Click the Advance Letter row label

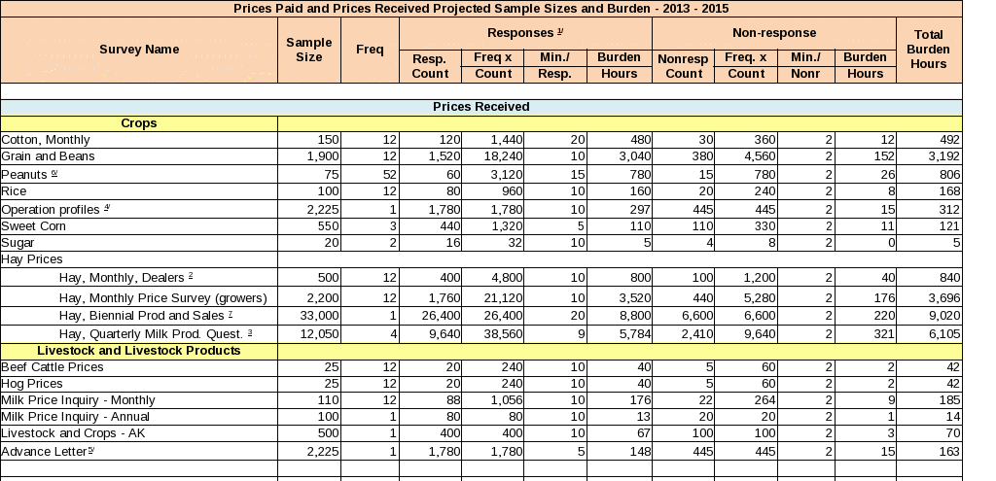(x=44, y=451)
